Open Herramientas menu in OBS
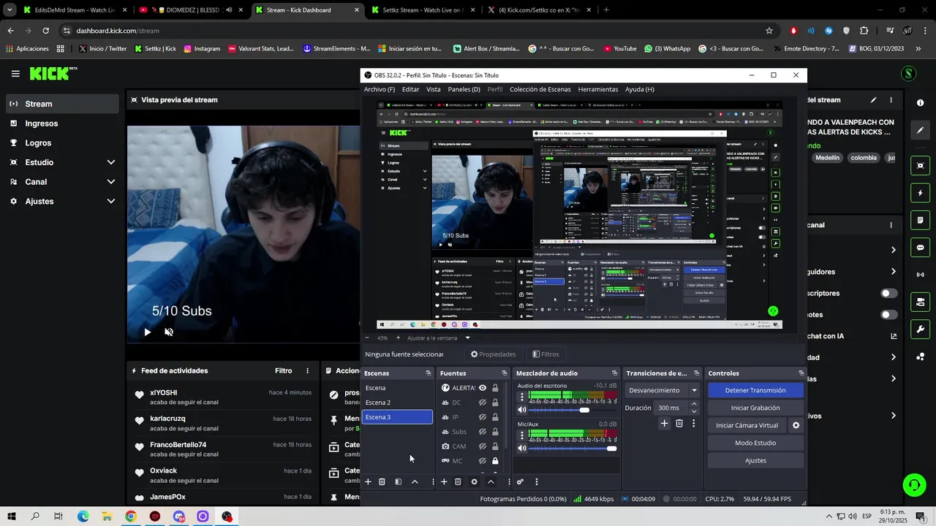 point(598,89)
